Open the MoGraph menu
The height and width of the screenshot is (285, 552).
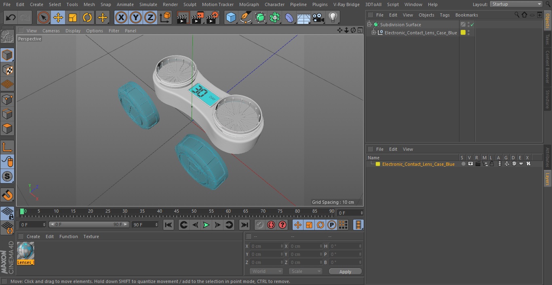click(249, 4)
